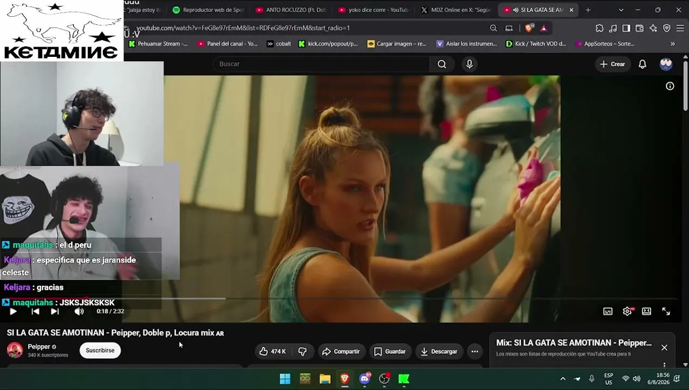Expand the tab search dropdown chevron

click(621, 10)
